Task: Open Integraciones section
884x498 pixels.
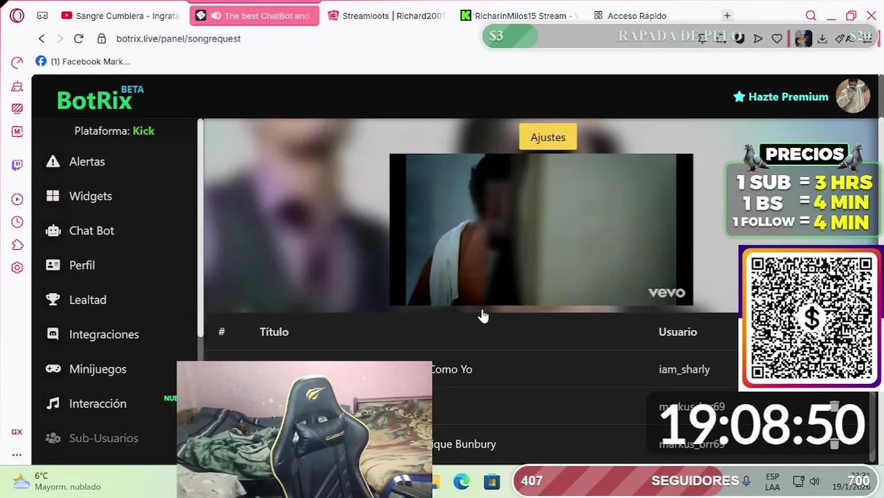Action: tap(104, 334)
